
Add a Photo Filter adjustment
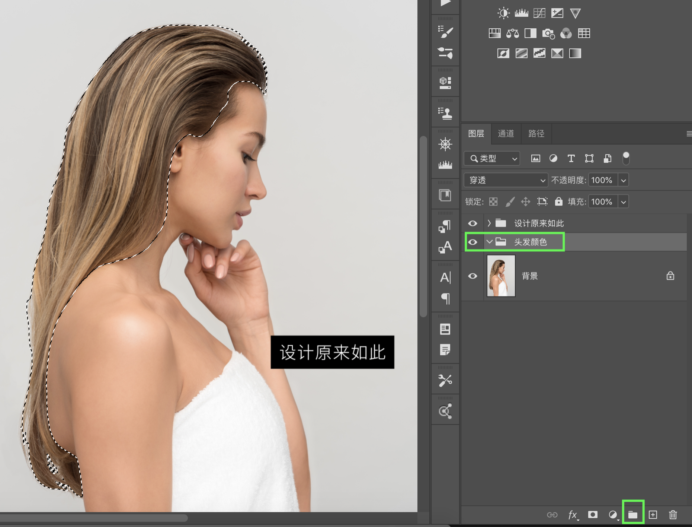coord(548,34)
